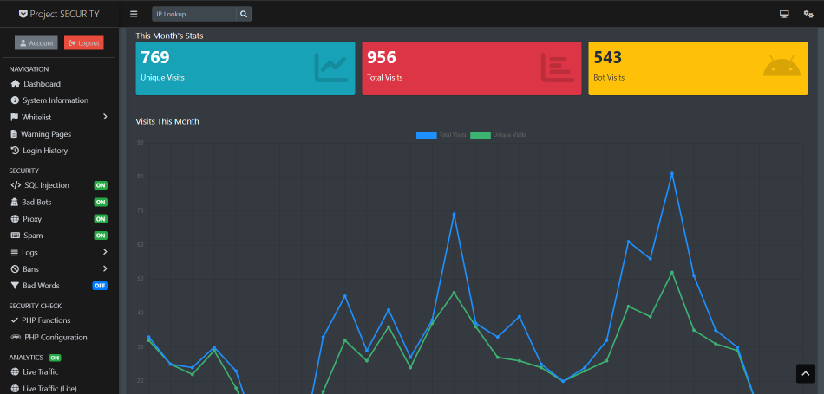Click the SECURITY CHECK section label
Image resolution: width=824 pixels, height=394 pixels.
click(36, 306)
